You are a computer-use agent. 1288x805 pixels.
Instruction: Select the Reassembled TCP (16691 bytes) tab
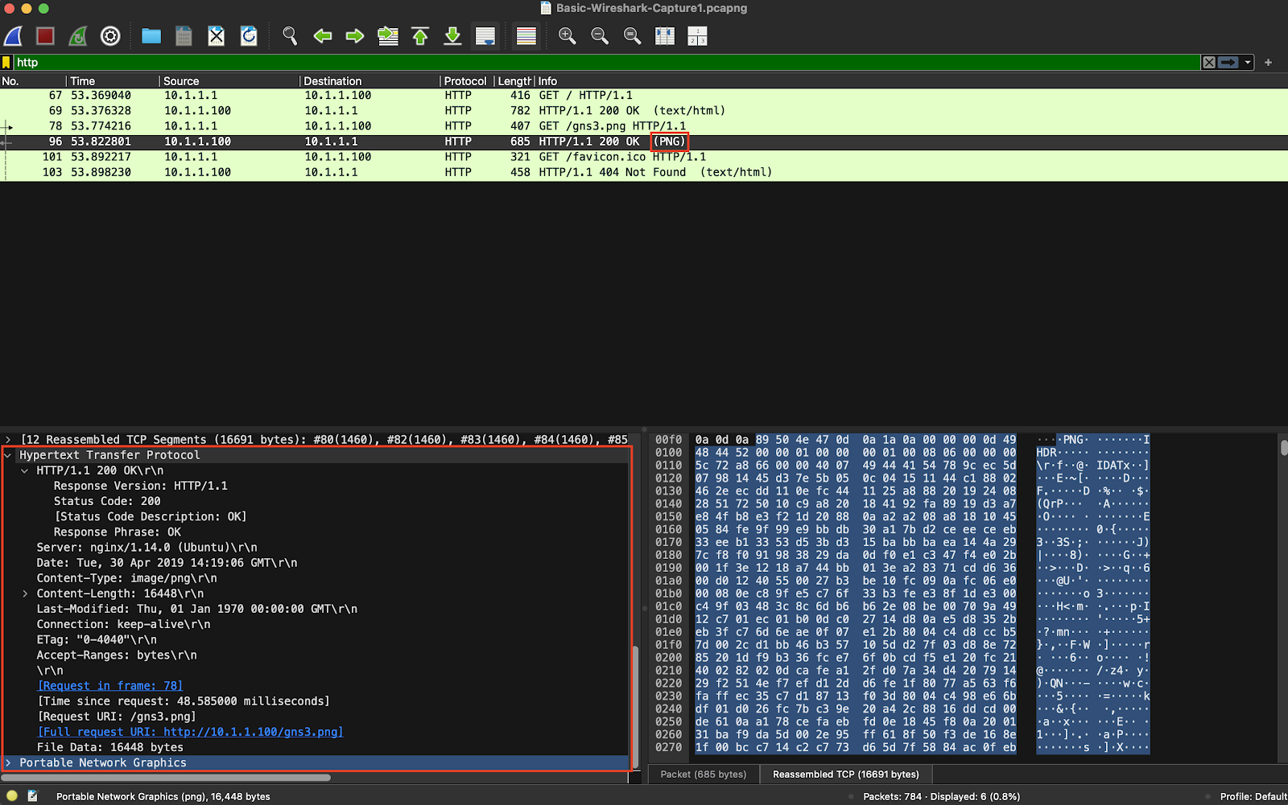[x=845, y=774]
